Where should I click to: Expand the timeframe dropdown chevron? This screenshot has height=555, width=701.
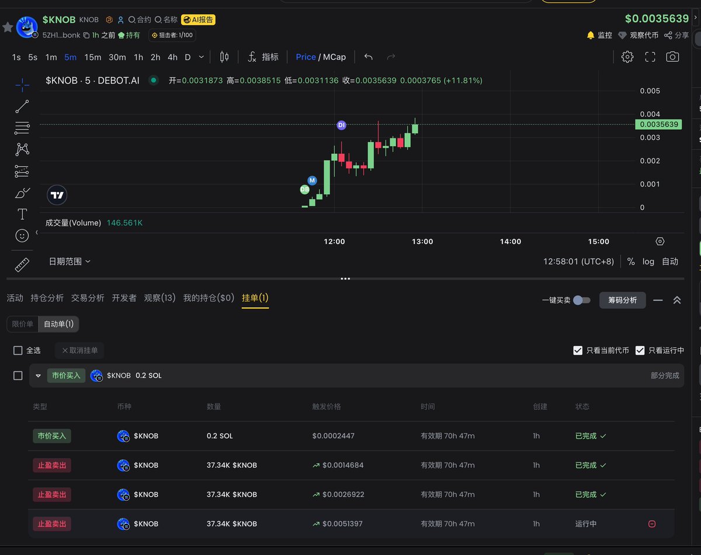click(x=202, y=57)
